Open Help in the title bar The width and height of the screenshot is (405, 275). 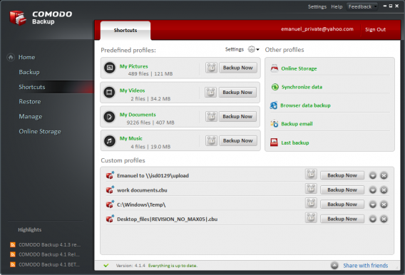point(337,6)
